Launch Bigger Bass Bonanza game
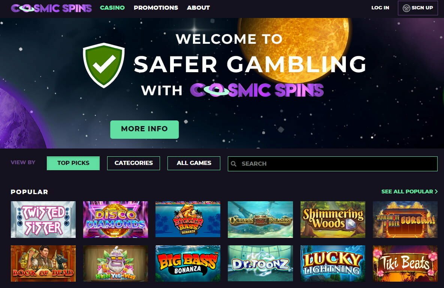This screenshot has width=444, height=288. point(188,219)
